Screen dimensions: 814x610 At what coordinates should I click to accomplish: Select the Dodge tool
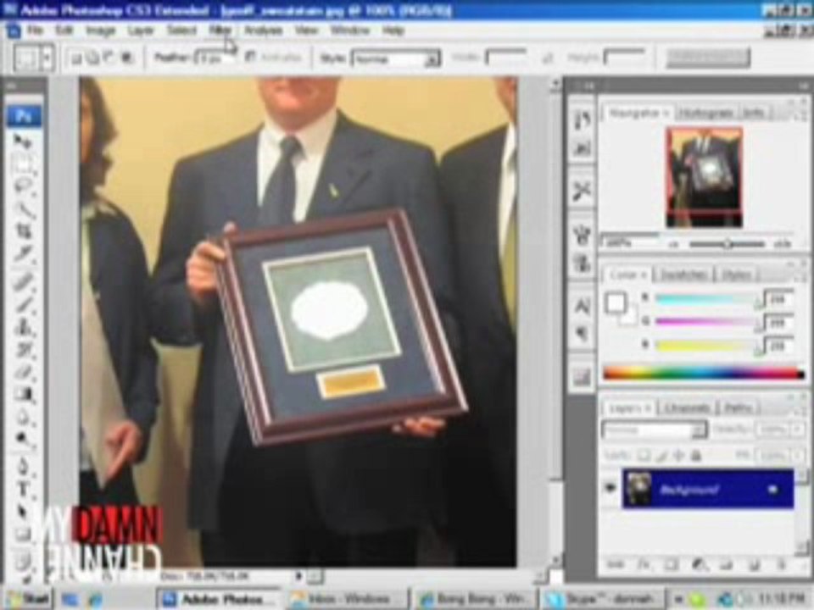23,440
